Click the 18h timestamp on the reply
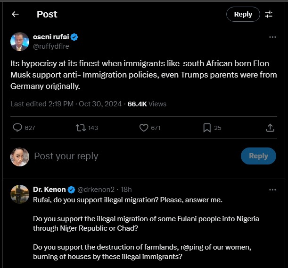The width and height of the screenshot is (288, 268). (x=126, y=190)
